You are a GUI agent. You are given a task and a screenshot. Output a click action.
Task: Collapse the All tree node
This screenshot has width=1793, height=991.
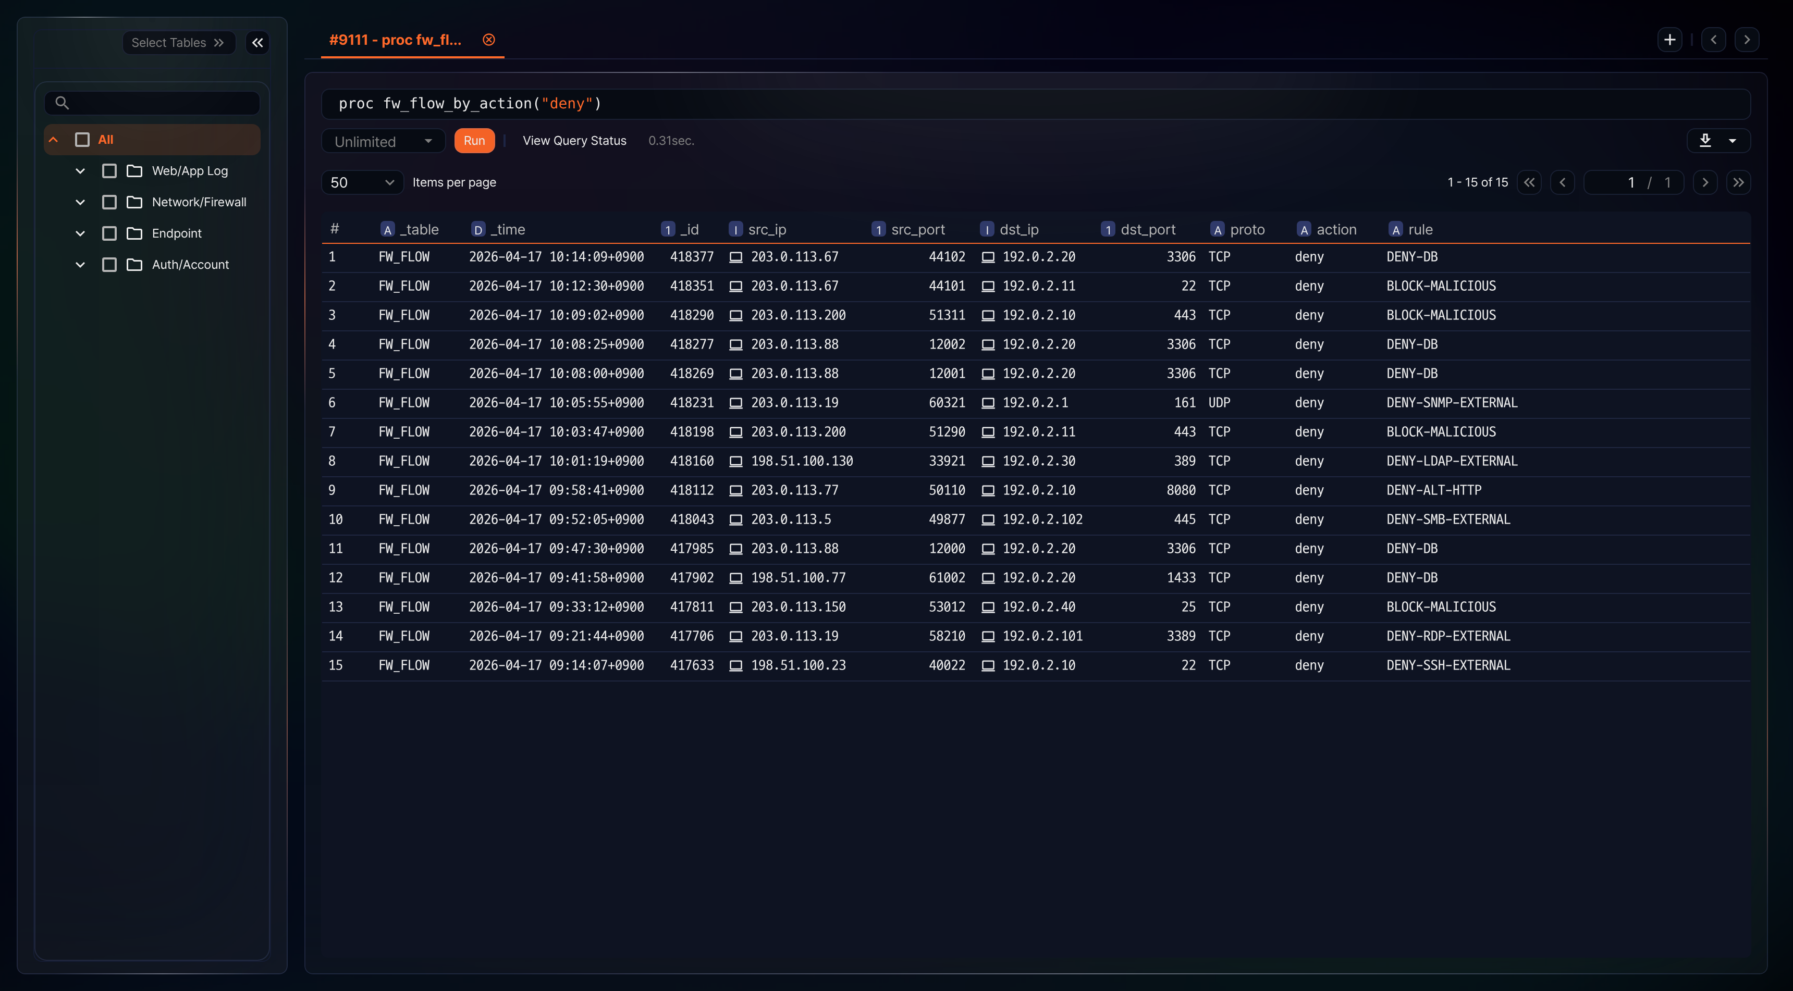[54, 140]
